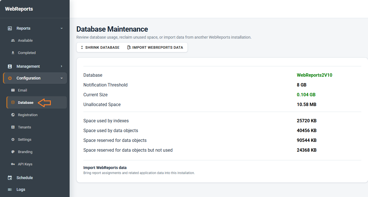
Task: Click the Completed download icon
Action: [13, 53]
